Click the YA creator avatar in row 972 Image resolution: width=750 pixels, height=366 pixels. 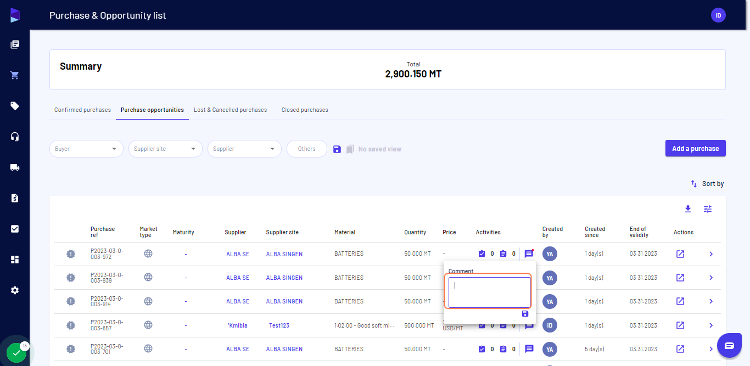(550, 254)
